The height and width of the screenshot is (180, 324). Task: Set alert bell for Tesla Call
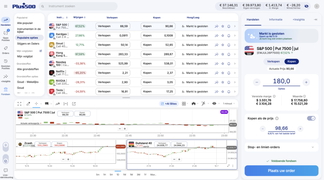(229, 91)
